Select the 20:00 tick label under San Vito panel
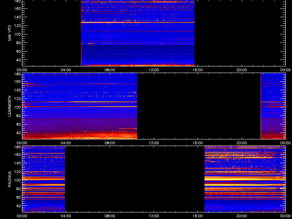The image size is (292, 219). [242, 70]
